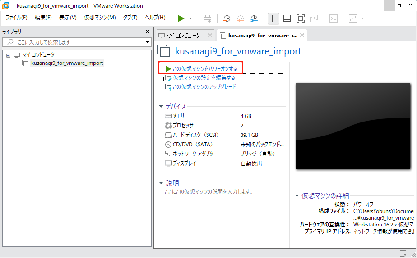Toggle the thumbnail bar view icon
The width and height of the screenshot is (417, 258).
tap(287, 18)
